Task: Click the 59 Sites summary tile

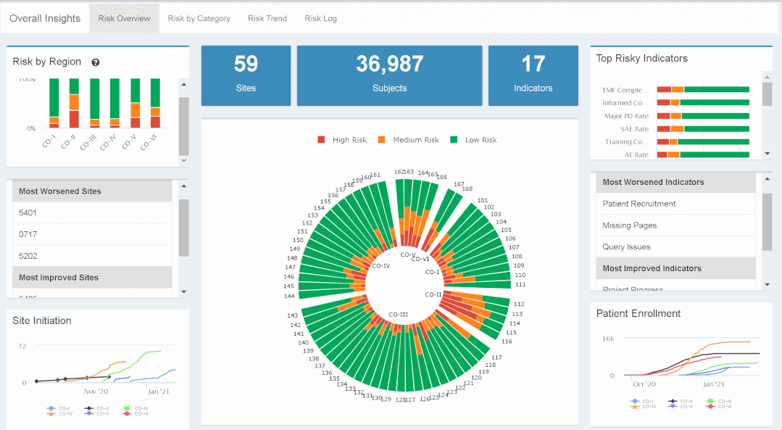Action: (246, 75)
